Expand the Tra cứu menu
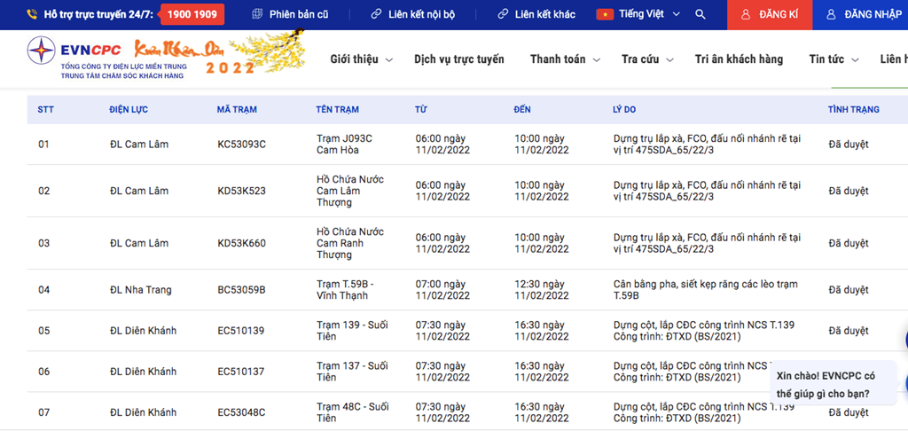 (646, 59)
